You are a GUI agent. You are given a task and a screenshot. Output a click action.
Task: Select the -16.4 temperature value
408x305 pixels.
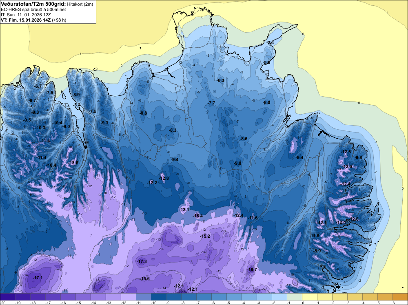click(x=197, y=216)
